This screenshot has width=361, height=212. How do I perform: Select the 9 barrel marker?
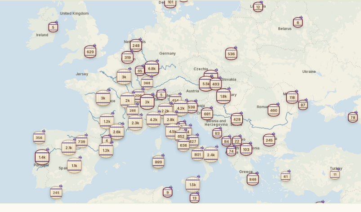(168, 192)
